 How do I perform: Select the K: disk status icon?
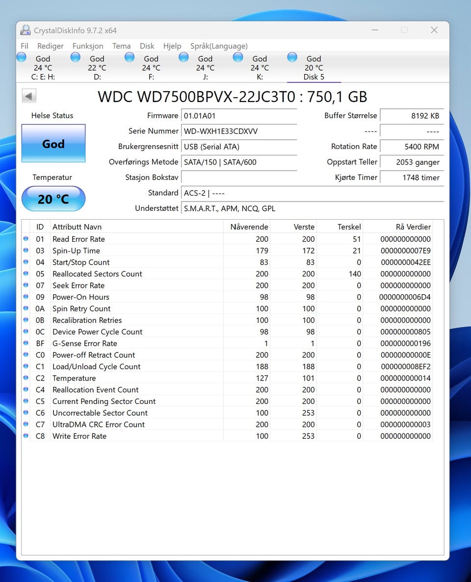coord(238,57)
